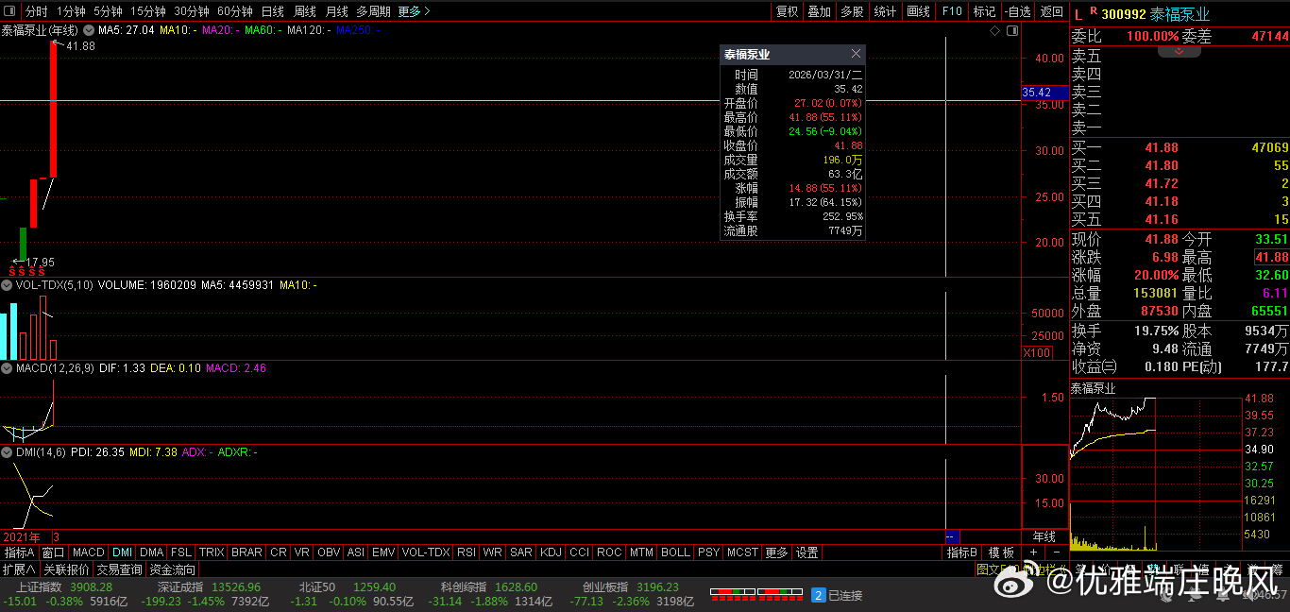Select CR indicator tab

coord(279,552)
